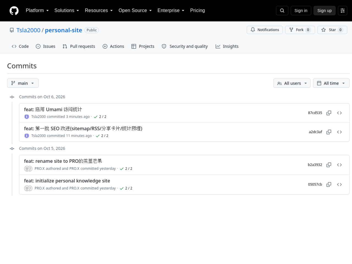
Task: Browse repository at commit 87cd535
Action: (x=339, y=113)
